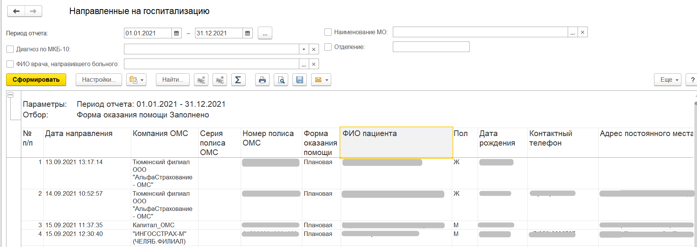
Task: Collapse the report section minus toggle
Action: click(x=11, y=95)
